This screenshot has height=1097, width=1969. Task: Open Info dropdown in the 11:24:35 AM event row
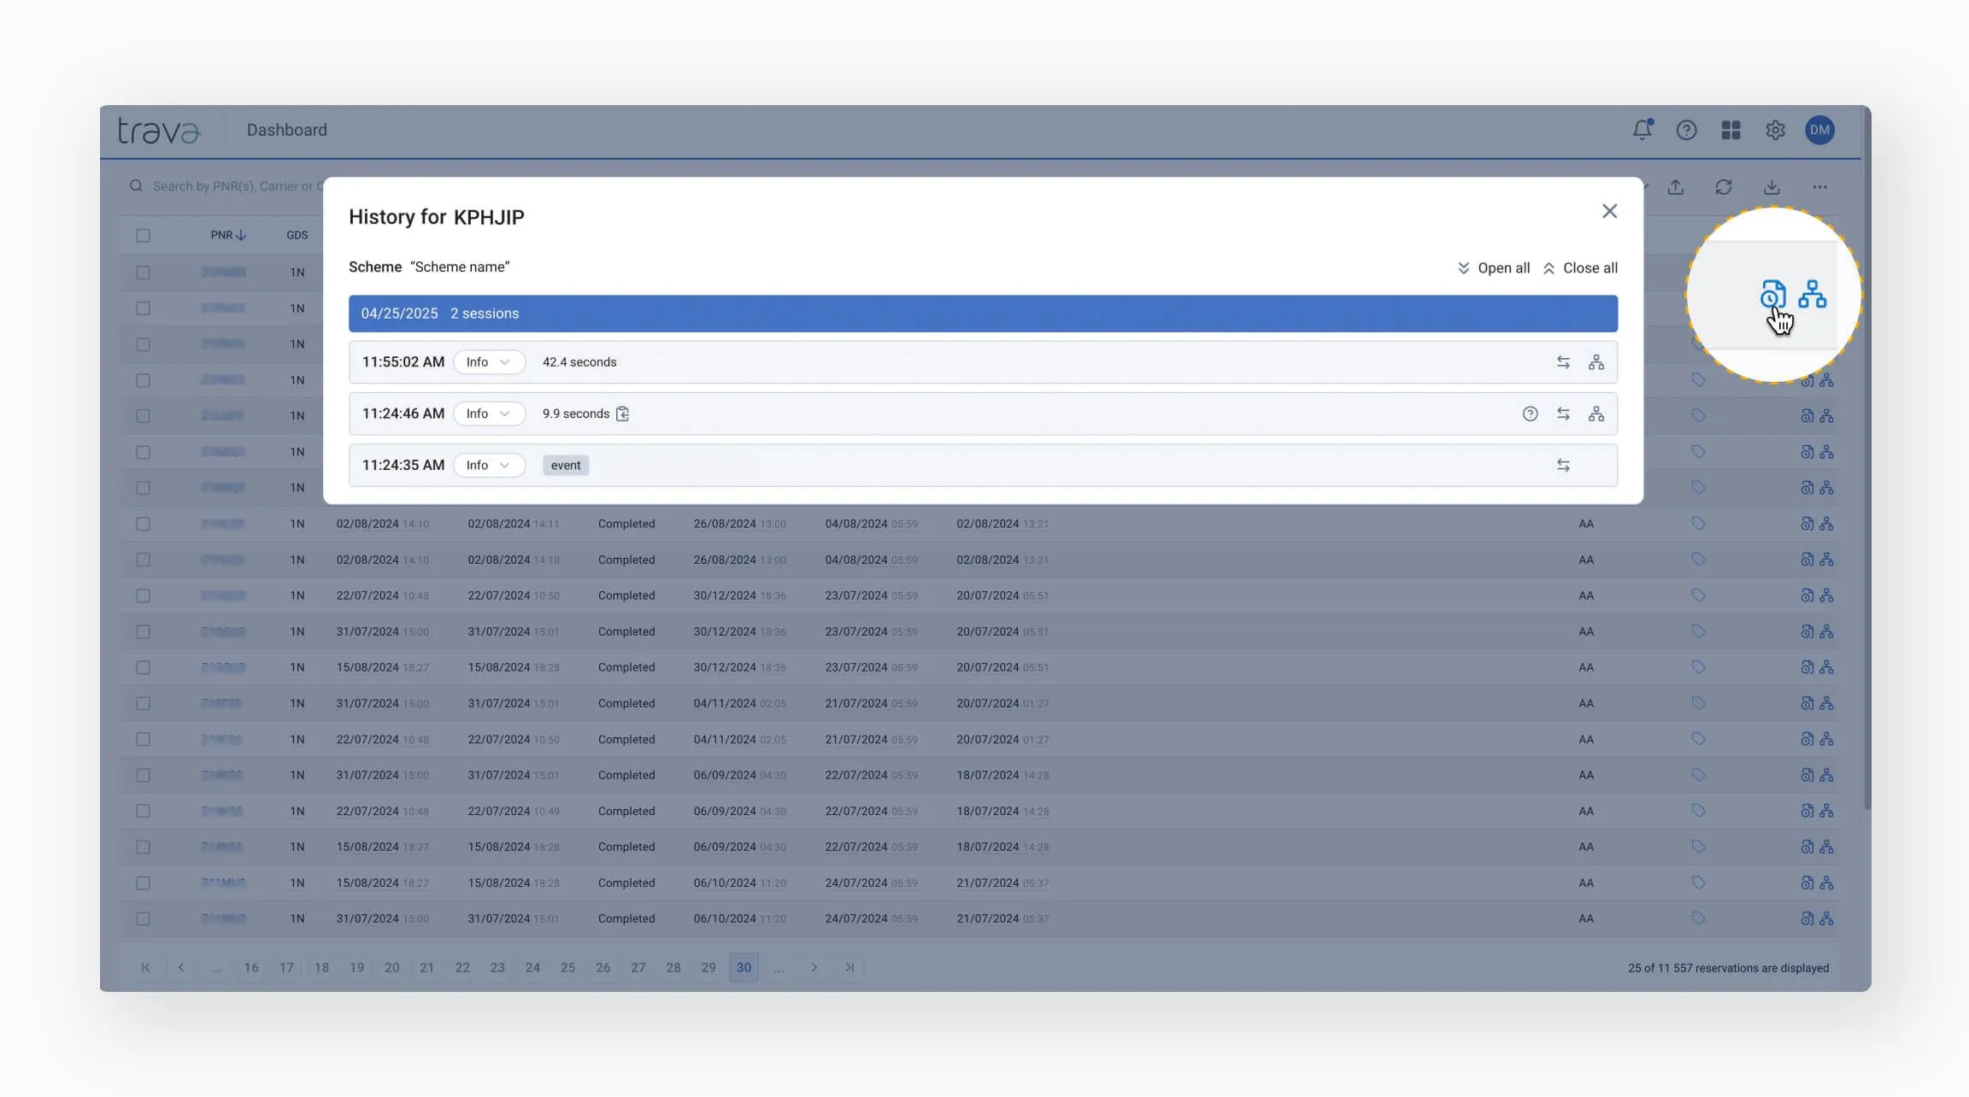click(x=489, y=466)
